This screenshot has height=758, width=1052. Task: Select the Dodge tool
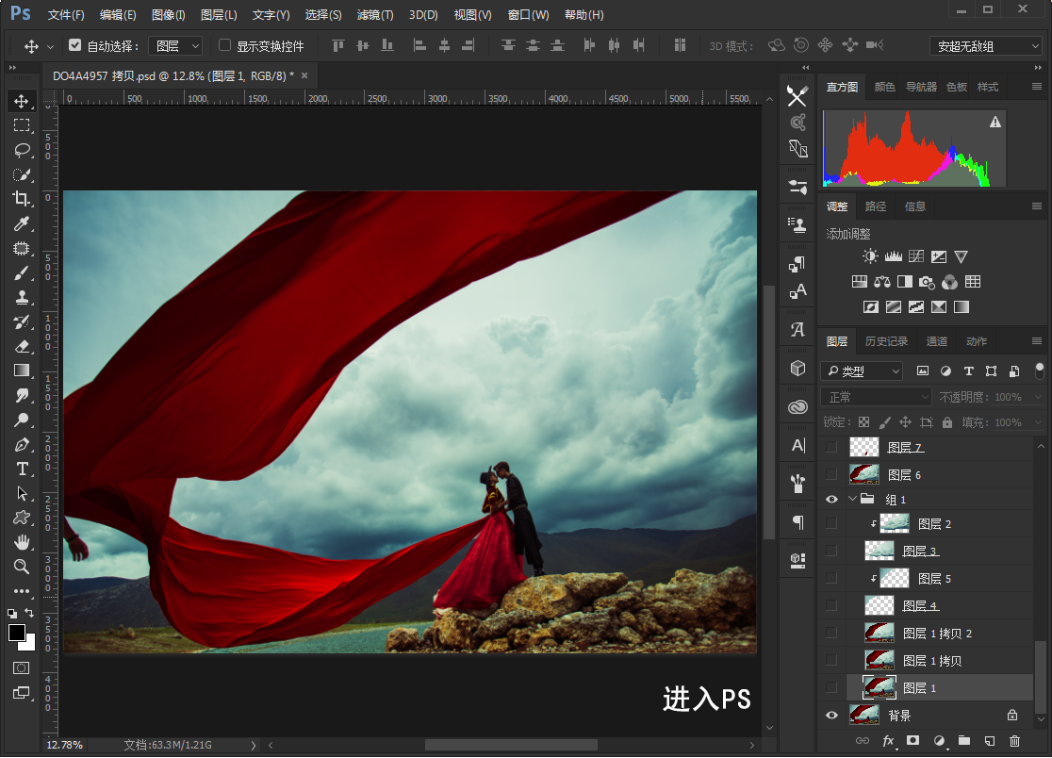[22, 420]
